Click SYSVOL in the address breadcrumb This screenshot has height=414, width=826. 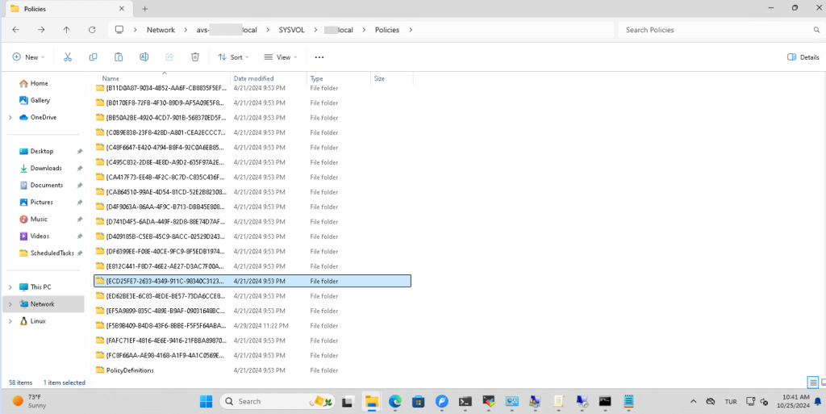click(282, 30)
